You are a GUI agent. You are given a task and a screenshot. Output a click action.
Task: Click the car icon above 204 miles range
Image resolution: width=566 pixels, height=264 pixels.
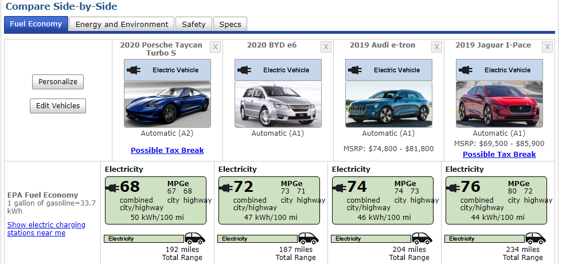(x=422, y=238)
